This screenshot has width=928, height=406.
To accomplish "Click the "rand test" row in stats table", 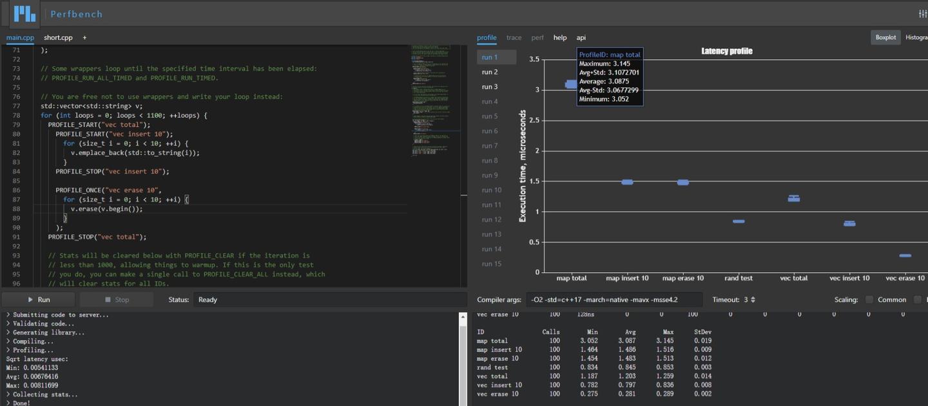I will (594, 367).
